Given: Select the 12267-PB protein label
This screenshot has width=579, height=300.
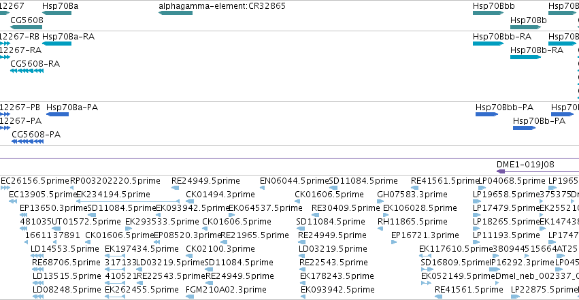Looking at the screenshot, I should (20, 107).
